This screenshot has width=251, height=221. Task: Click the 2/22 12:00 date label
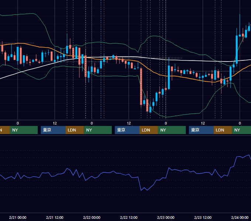[x=129, y=217]
